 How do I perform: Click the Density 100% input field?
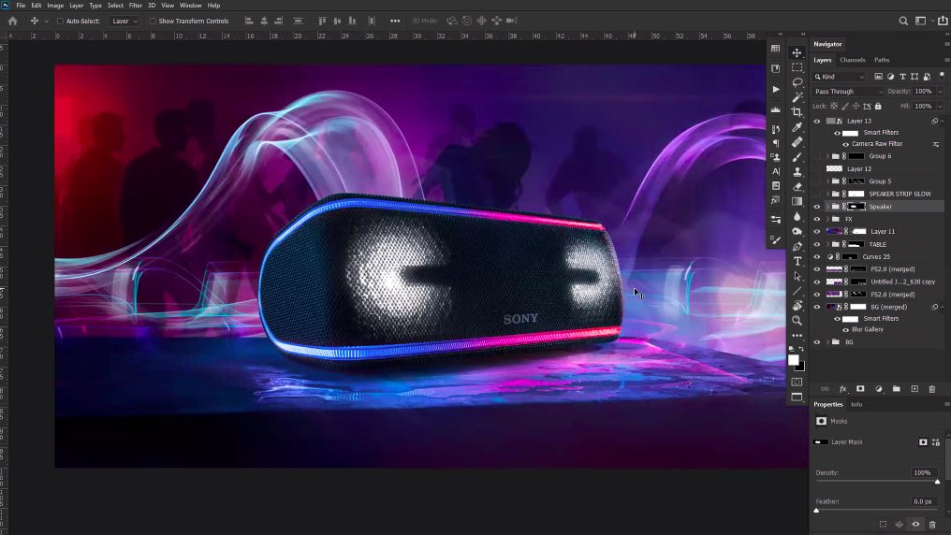(923, 472)
